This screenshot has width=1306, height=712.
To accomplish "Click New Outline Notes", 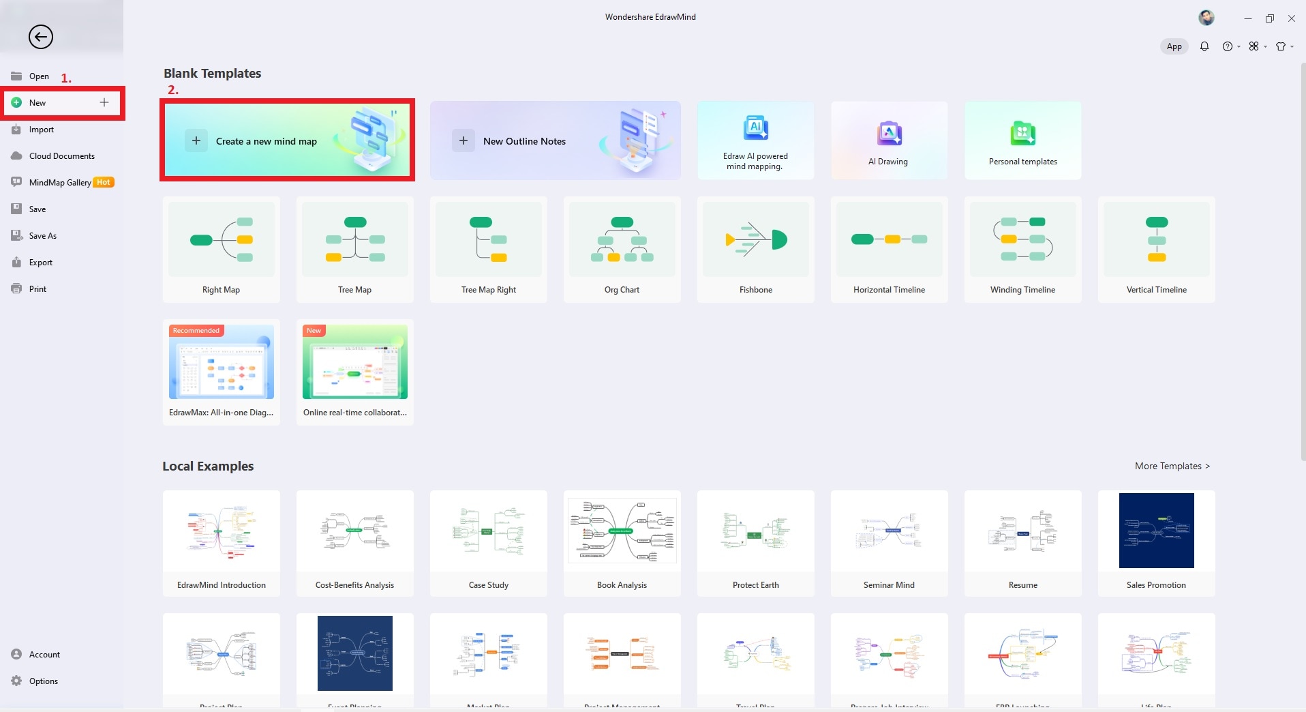I will [x=556, y=140].
